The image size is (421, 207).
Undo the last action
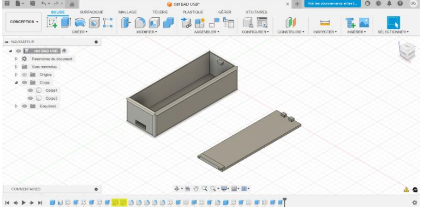(x=44, y=4)
